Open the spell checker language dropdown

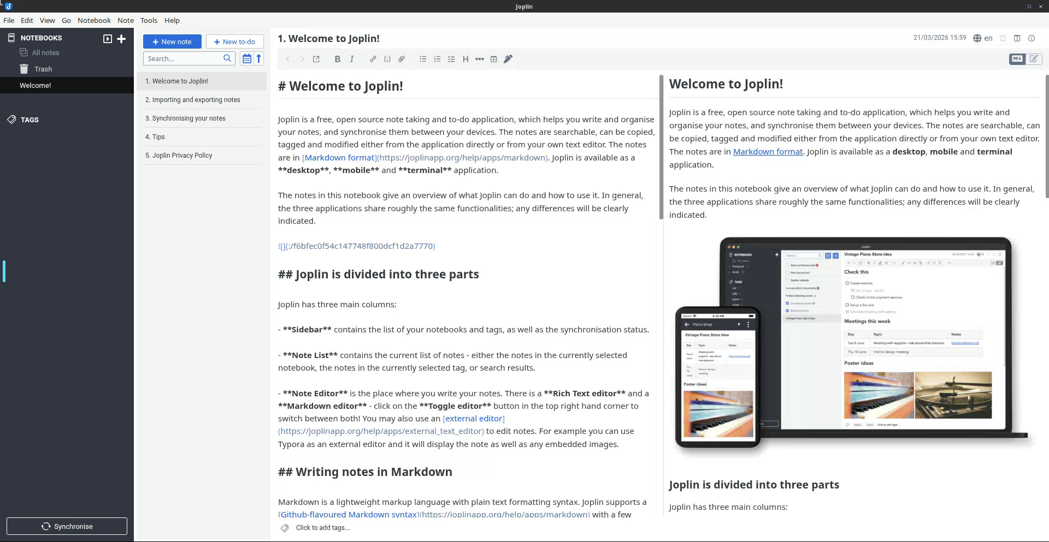click(x=982, y=38)
